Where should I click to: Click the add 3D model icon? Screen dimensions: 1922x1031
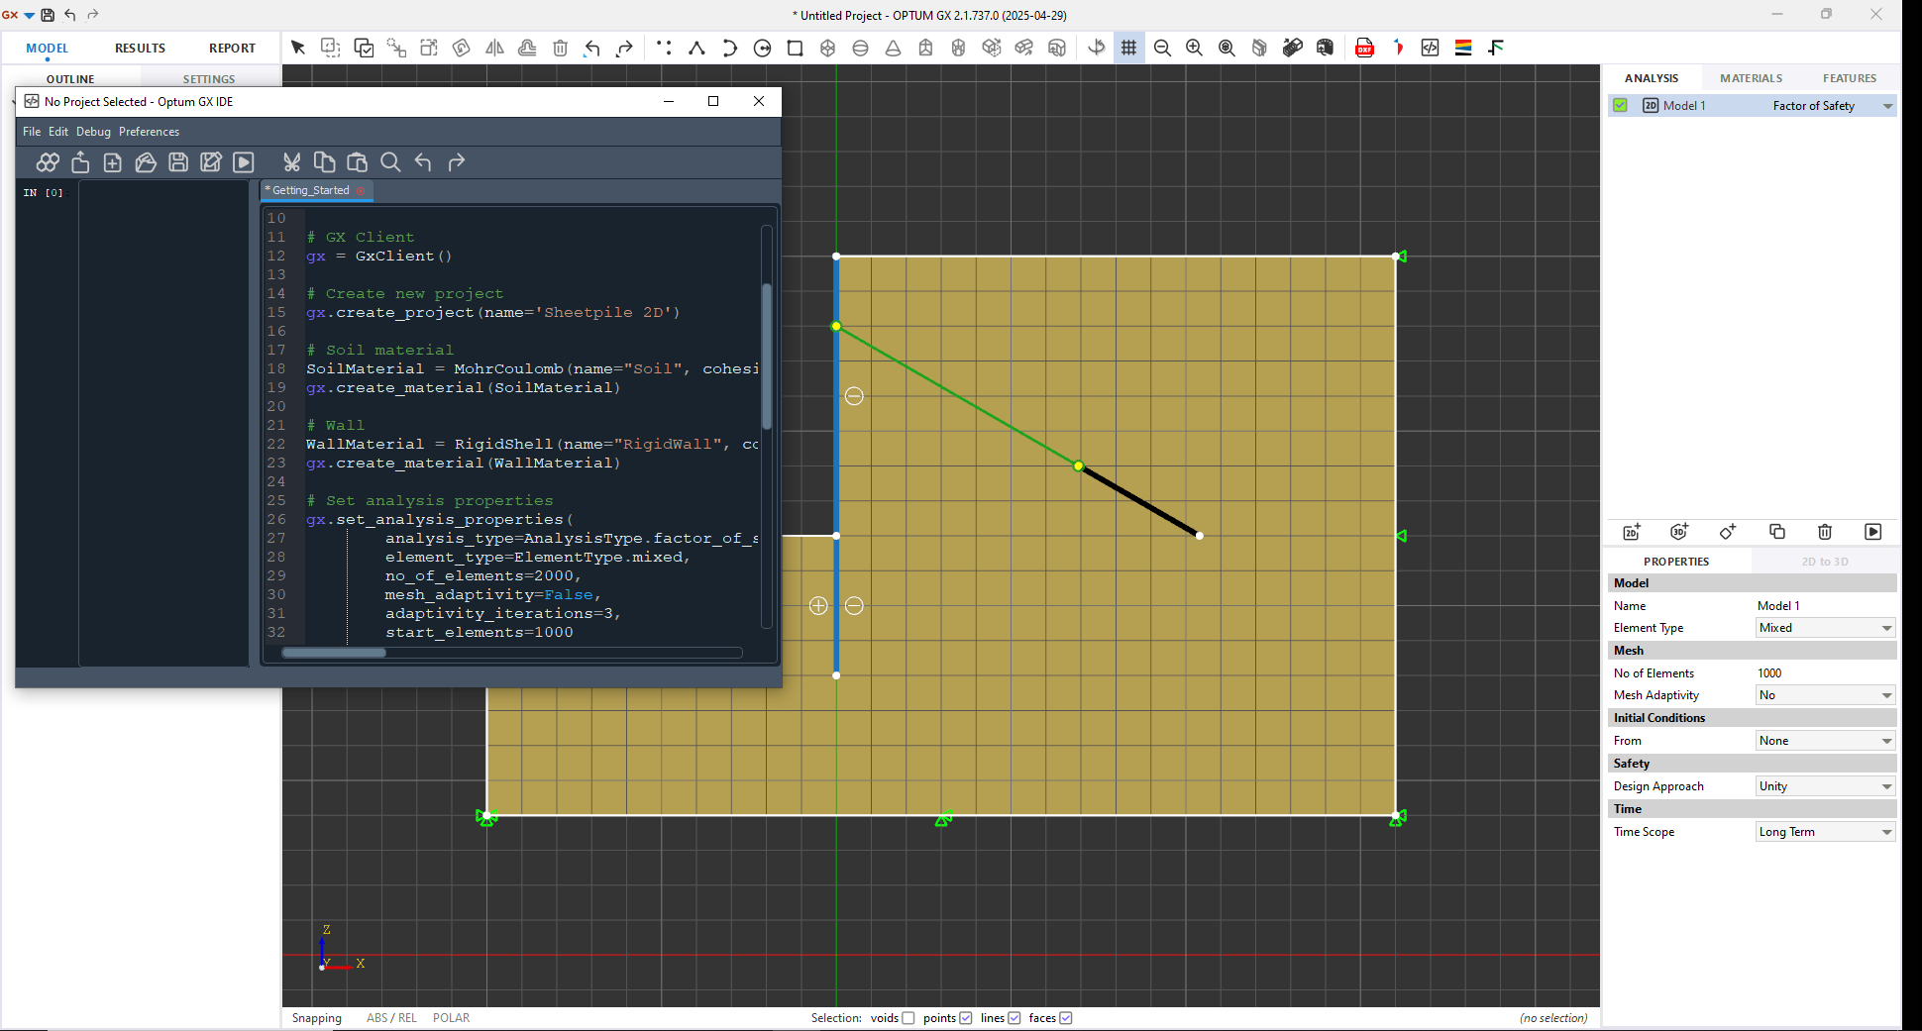(1679, 532)
